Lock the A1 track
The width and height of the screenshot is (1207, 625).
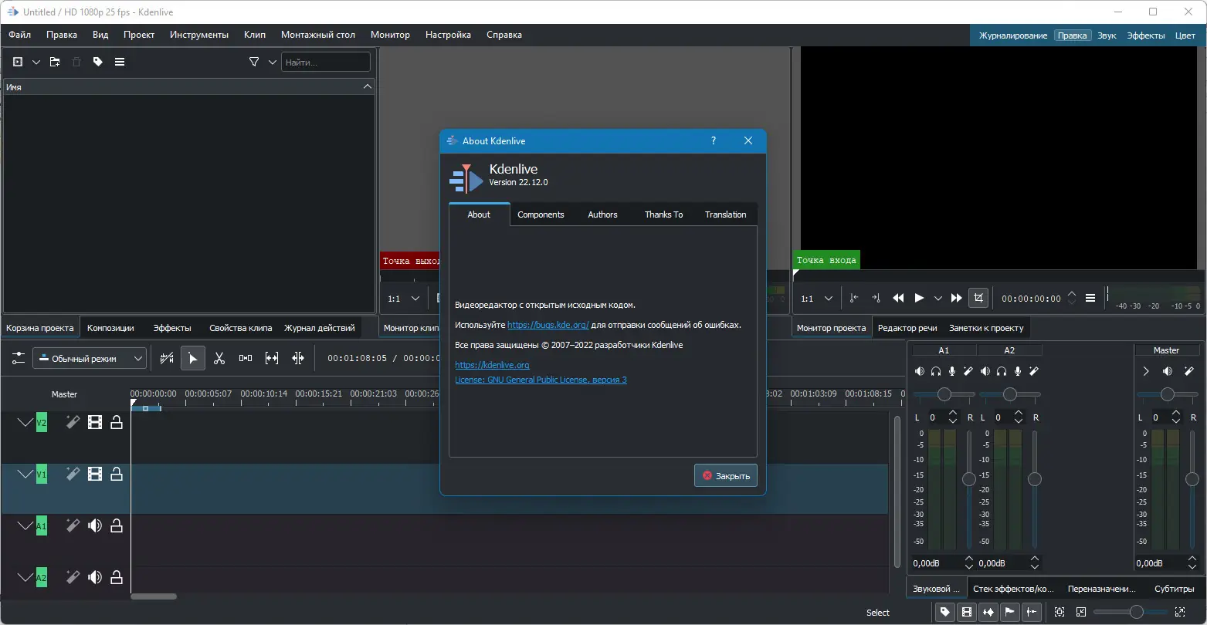(117, 525)
